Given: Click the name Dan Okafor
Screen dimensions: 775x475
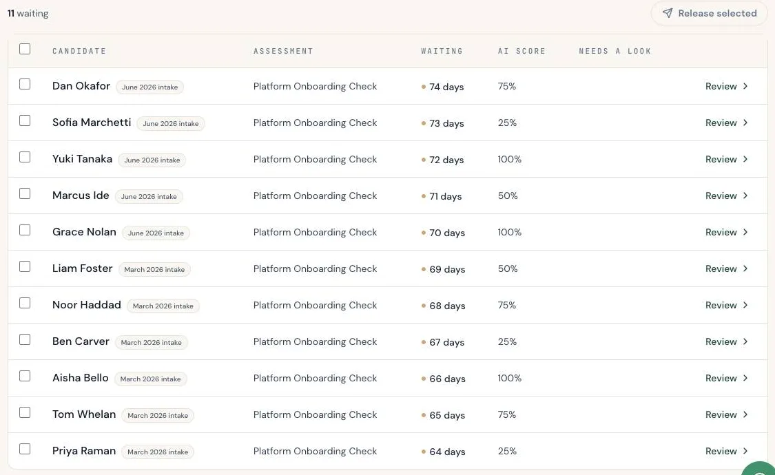Looking at the screenshot, I should pos(81,86).
